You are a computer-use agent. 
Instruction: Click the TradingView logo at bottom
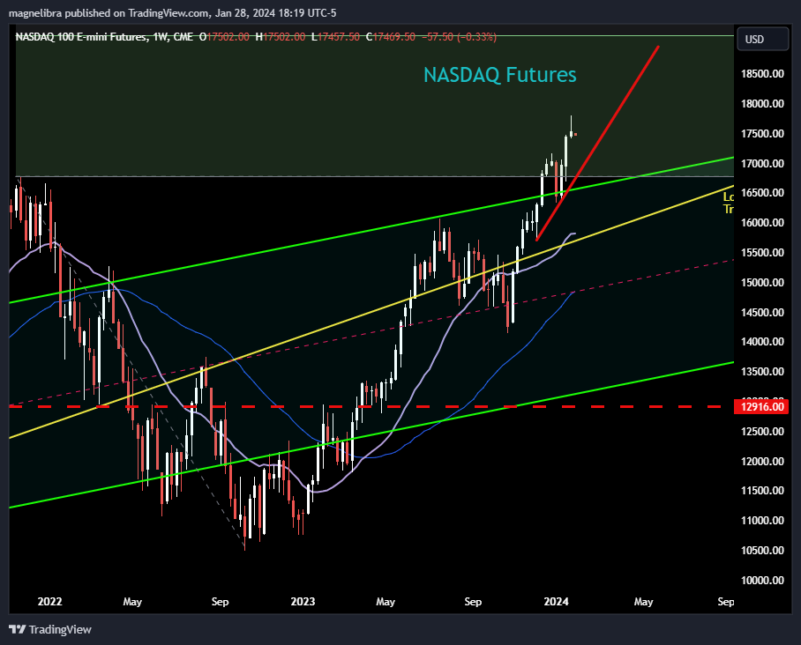pyautogui.click(x=50, y=629)
